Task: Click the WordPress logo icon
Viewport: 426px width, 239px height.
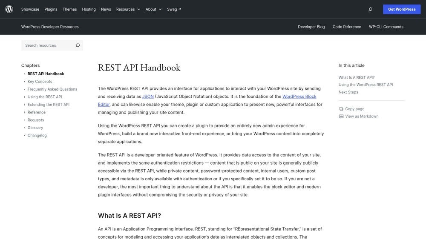Action: [9, 9]
